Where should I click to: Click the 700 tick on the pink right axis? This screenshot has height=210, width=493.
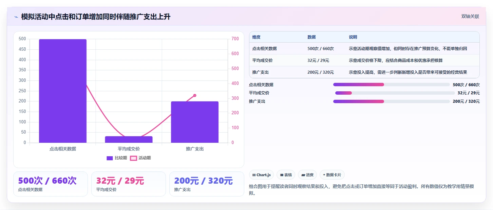click(235, 39)
